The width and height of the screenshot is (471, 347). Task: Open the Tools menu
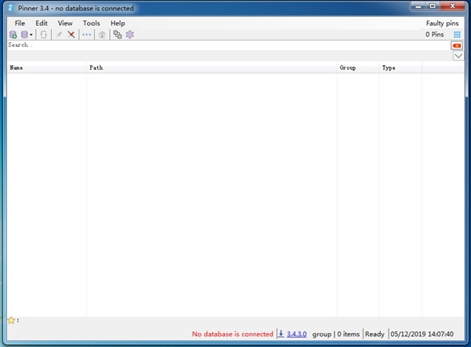91,23
